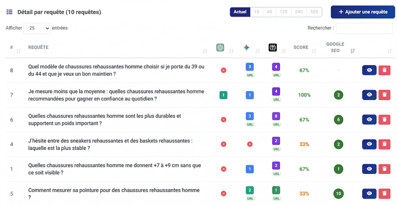Click the ChatGPT red cross in row 6
Viewport: 397px width, 205px height.
click(223, 119)
